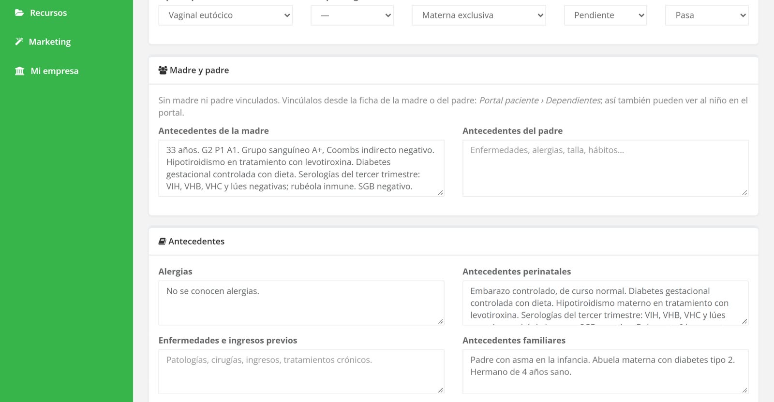Open the dropdown showing a dash
Viewport: 774px width, 402px height.
click(x=352, y=15)
